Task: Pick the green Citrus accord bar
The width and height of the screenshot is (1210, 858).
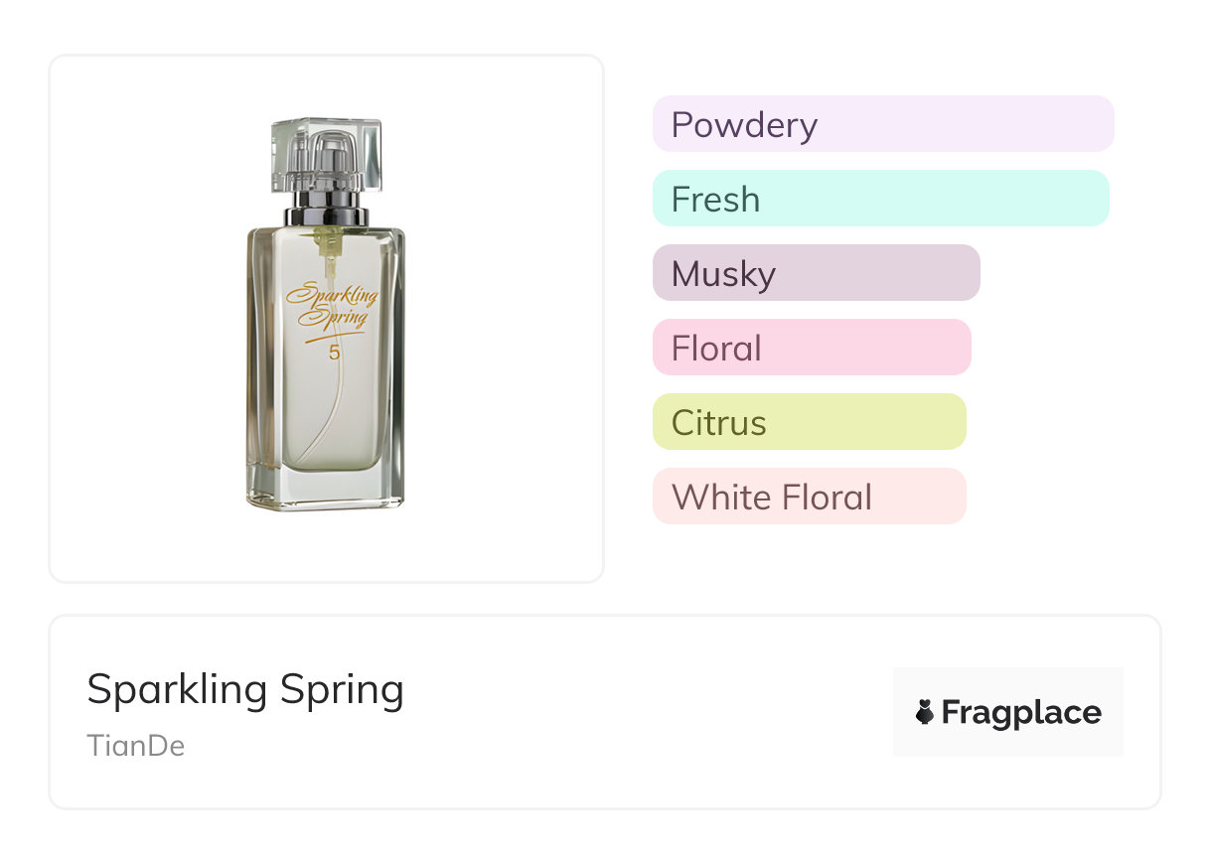Action: tap(809, 422)
